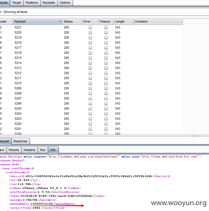This screenshot has width=209, height=211.
Task: Open the Positions tab
Action: tap(32, 3)
